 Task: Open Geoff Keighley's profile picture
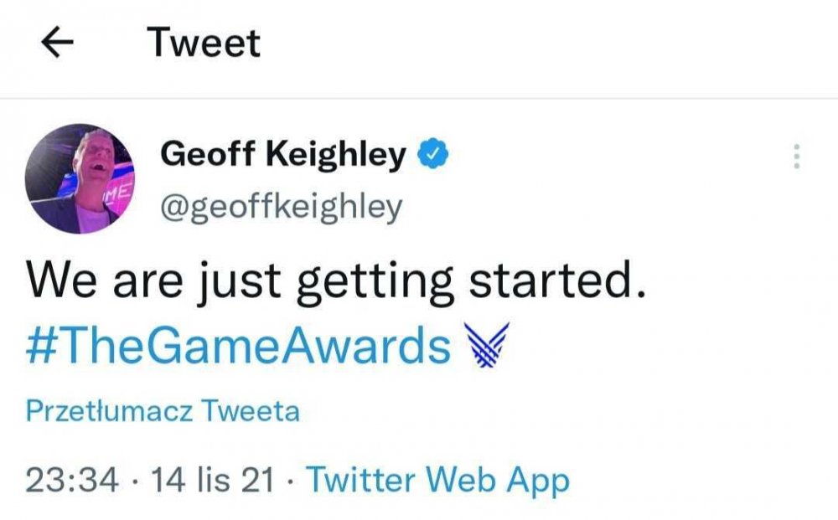point(80,179)
